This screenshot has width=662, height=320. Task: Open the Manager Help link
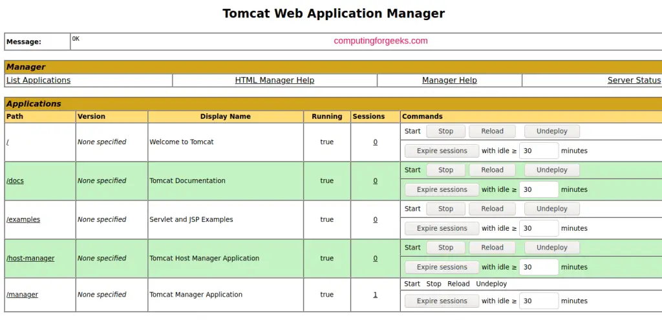(x=449, y=80)
